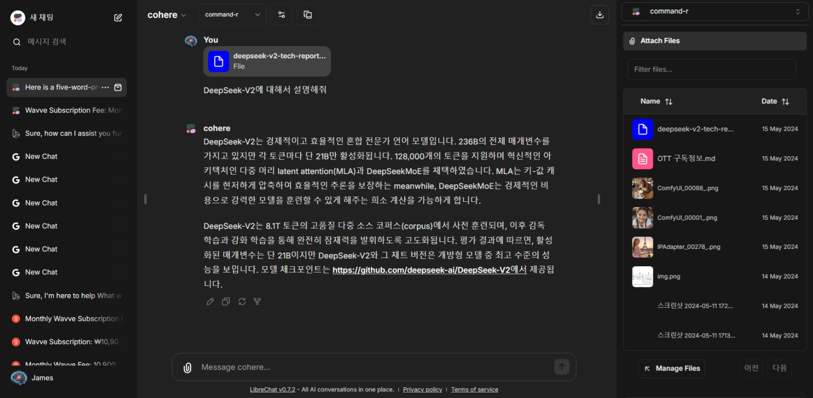Screen dimensions: 813x398
Task: Copy the cohere response to clipboard
Action: point(226,302)
